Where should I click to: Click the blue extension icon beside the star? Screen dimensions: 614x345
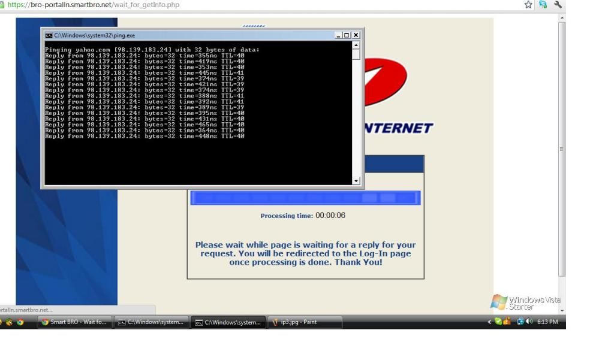[543, 5]
